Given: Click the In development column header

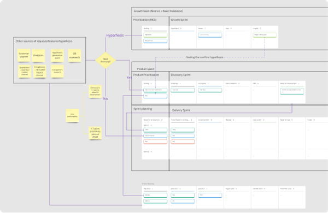Looking at the screenshot, I should click(205, 120).
